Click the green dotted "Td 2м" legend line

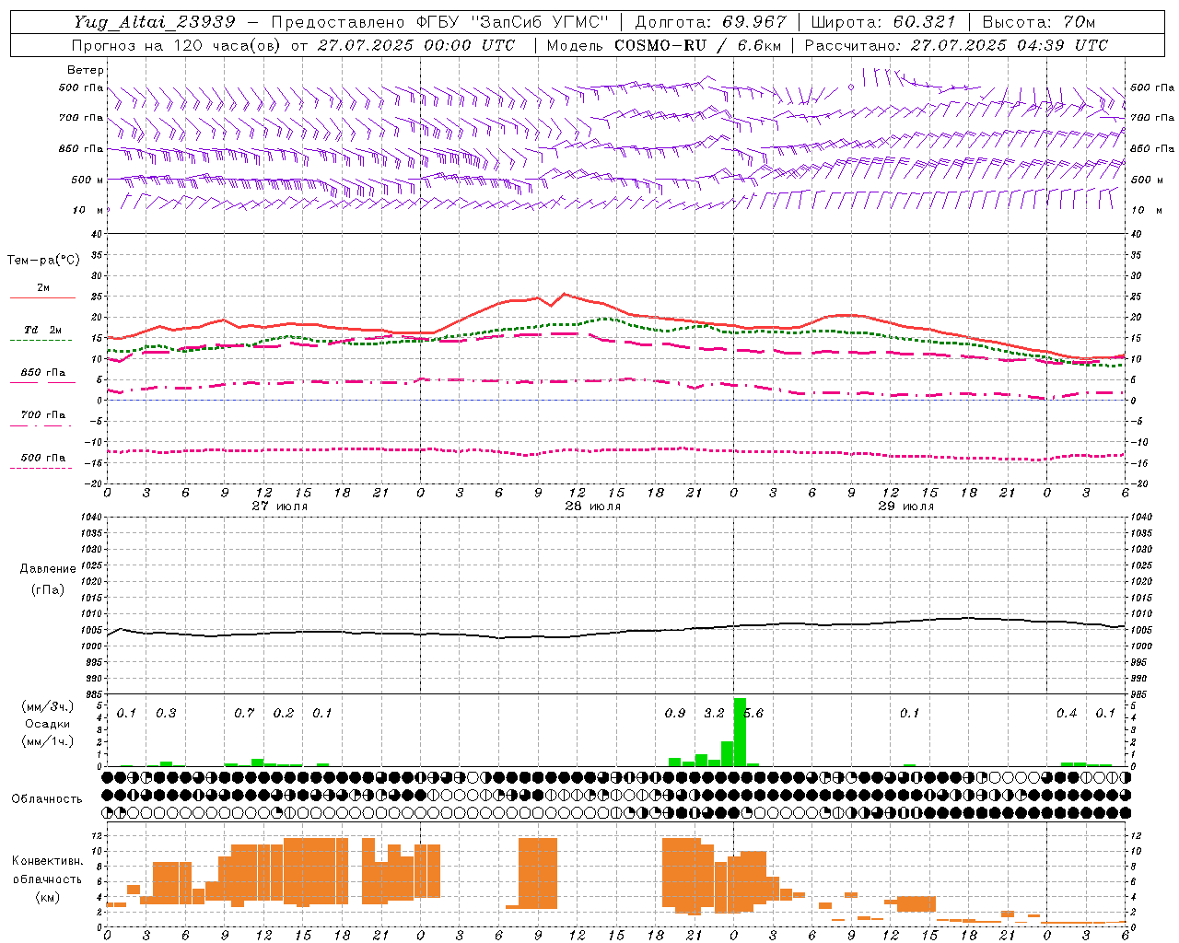(41, 340)
